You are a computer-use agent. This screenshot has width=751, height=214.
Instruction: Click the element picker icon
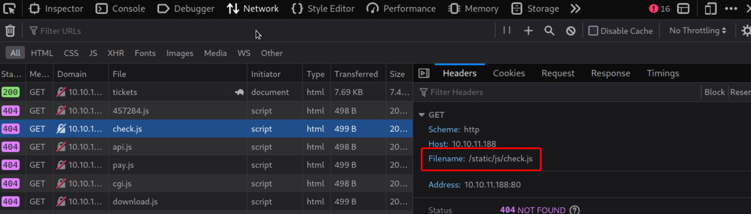click(10, 9)
